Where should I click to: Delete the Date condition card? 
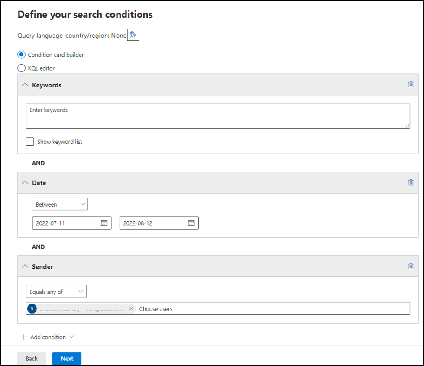click(x=411, y=182)
